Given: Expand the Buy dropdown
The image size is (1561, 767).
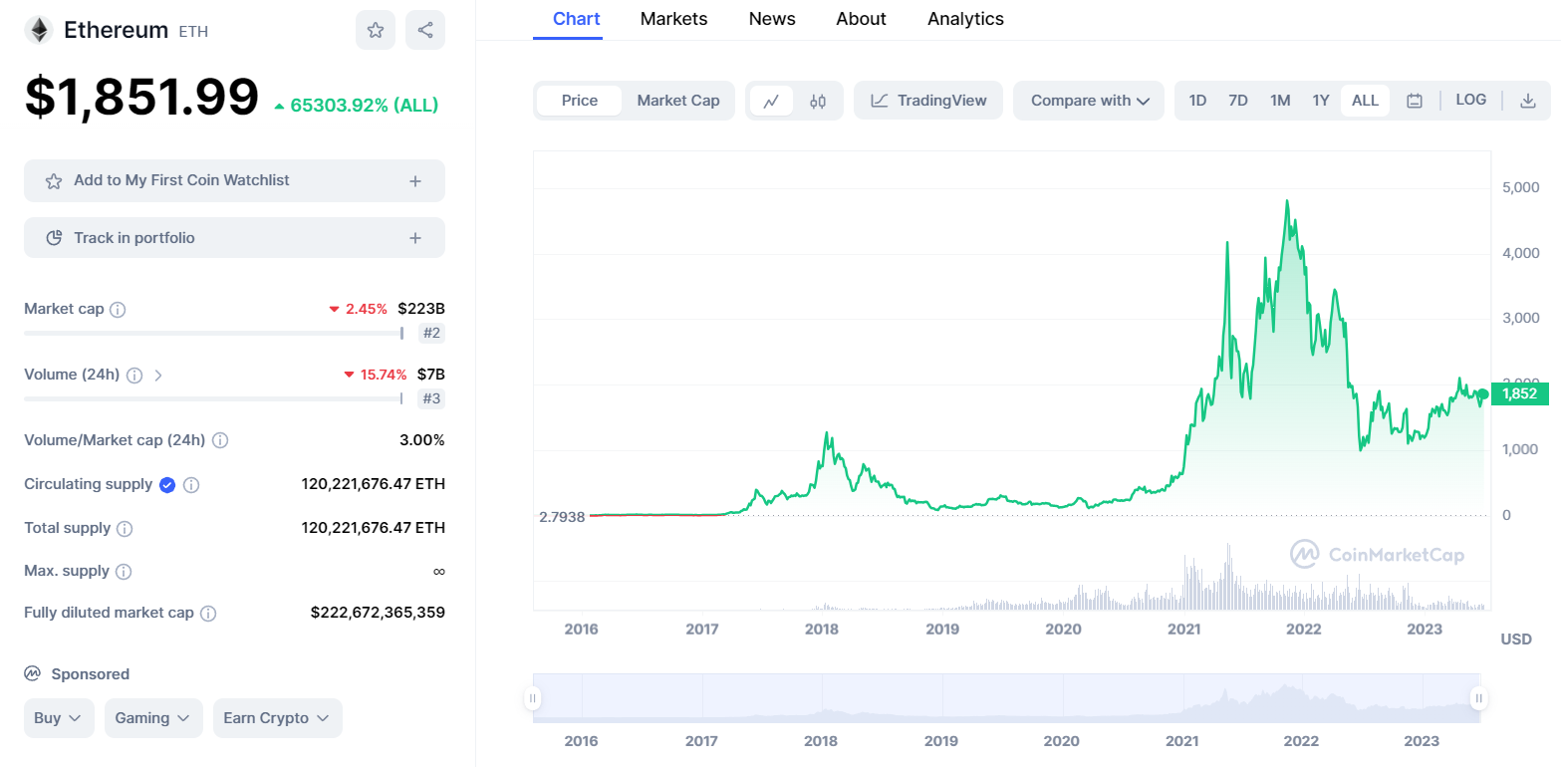Looking at the screenshot, I should click(59, 718).
